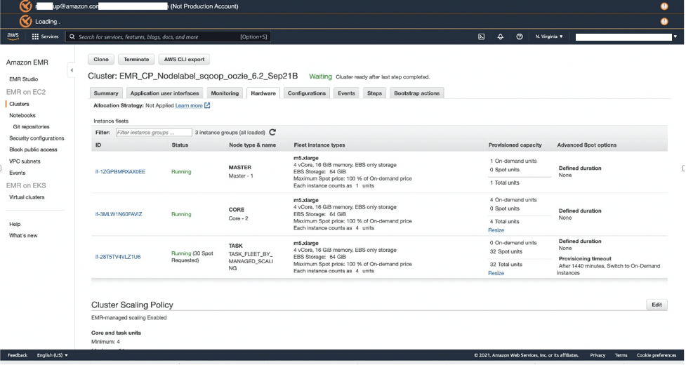Open the Services grid menu
Viewport: 686px width, 365px height.
(45, 36)
